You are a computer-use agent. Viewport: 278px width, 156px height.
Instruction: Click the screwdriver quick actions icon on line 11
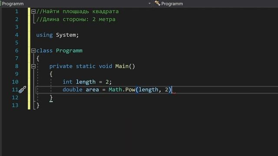(x=23, y=90)
